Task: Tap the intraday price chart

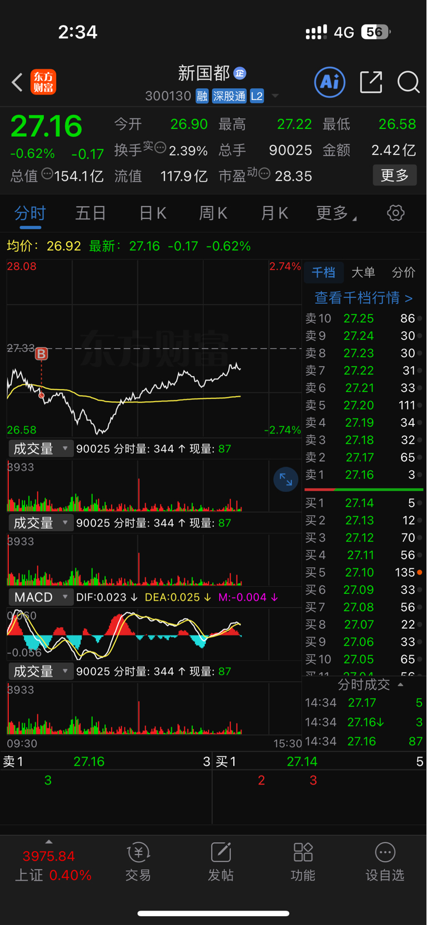Action: (154, 348)
